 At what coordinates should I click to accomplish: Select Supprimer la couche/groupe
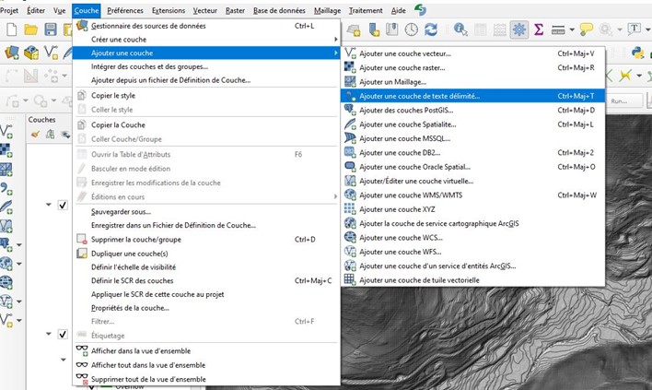[206, 240]
